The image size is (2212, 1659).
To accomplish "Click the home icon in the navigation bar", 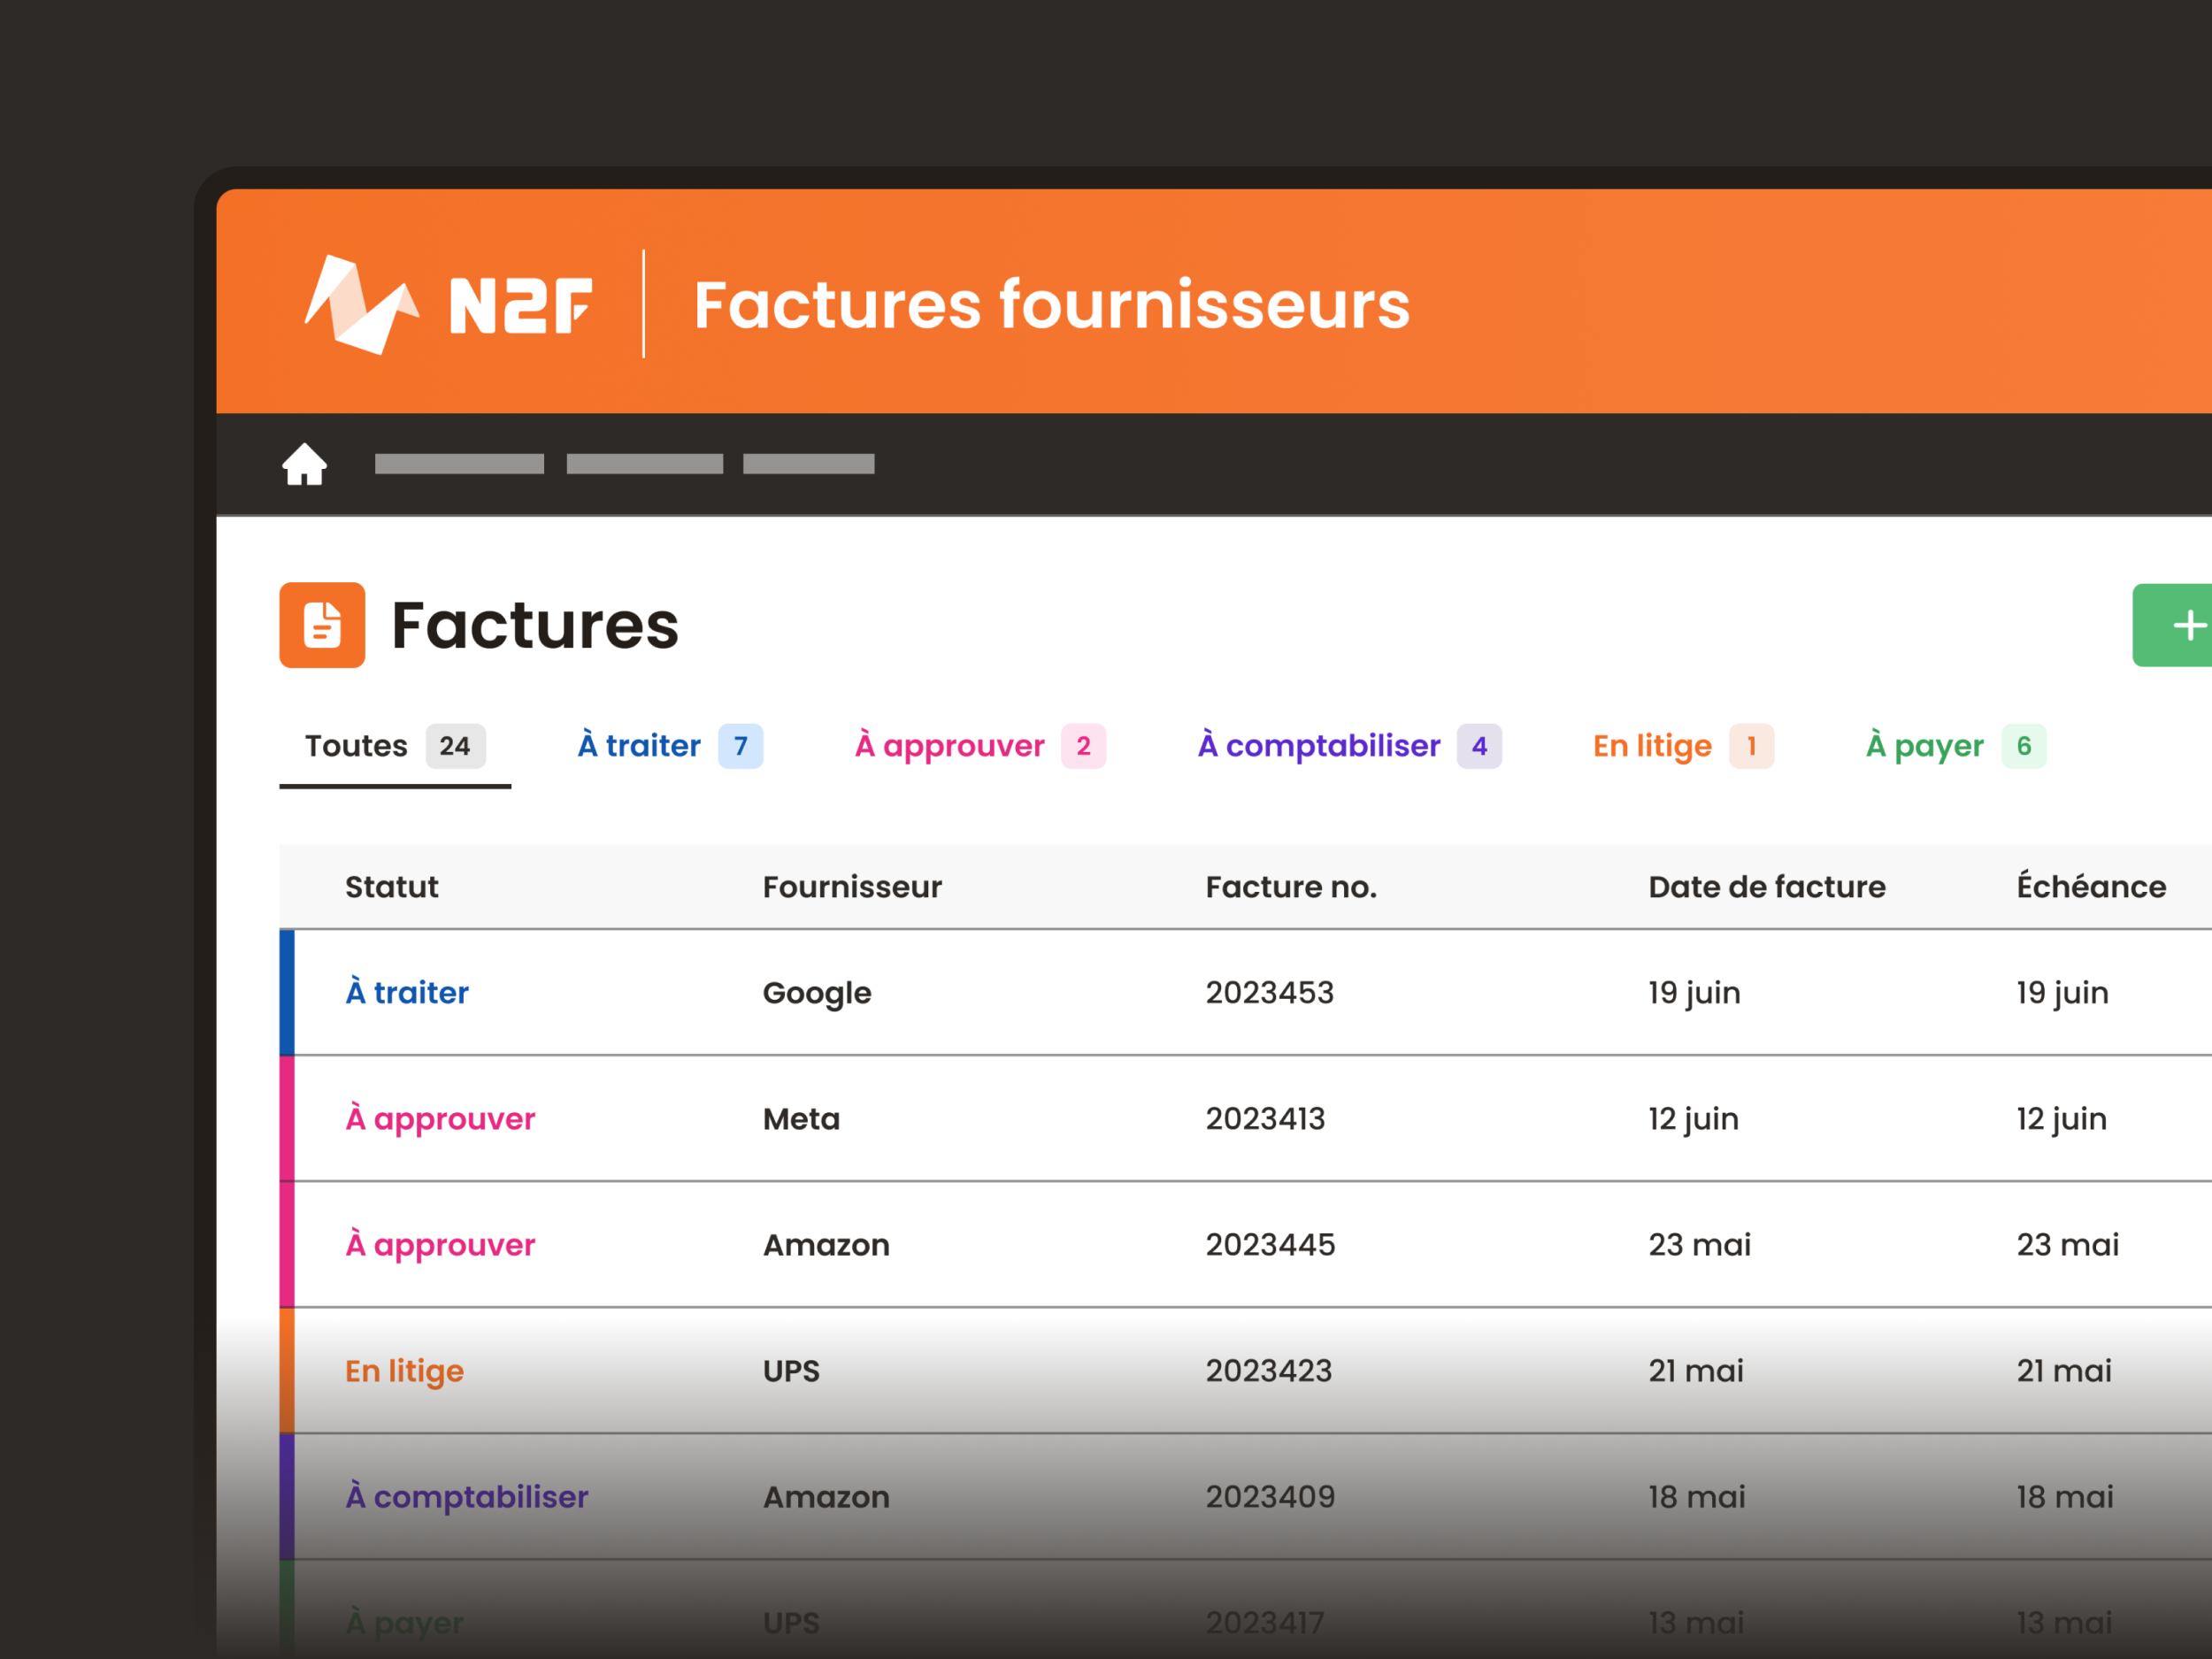I will coord(305,463).
